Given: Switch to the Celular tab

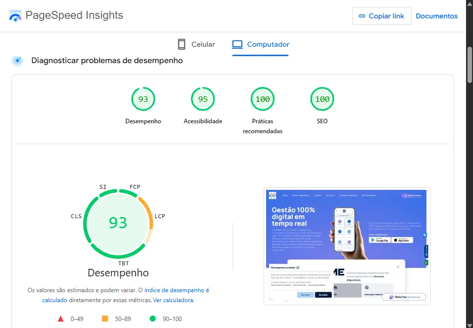Looking at the screenshot, I should click(196, 44).
